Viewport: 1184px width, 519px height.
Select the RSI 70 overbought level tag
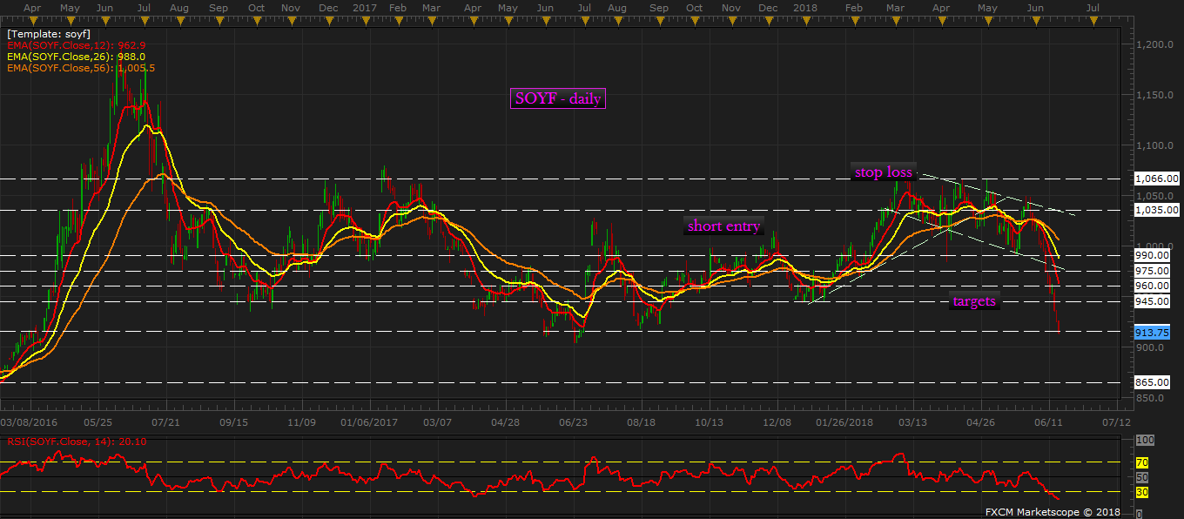[1142, 462]
